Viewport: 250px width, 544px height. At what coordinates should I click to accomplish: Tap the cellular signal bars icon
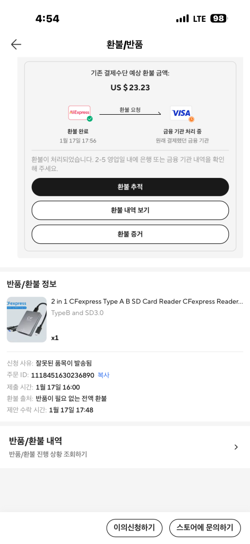(183, 19)
